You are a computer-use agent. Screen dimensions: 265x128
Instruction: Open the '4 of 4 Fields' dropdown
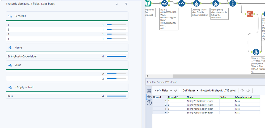point(163,91)
